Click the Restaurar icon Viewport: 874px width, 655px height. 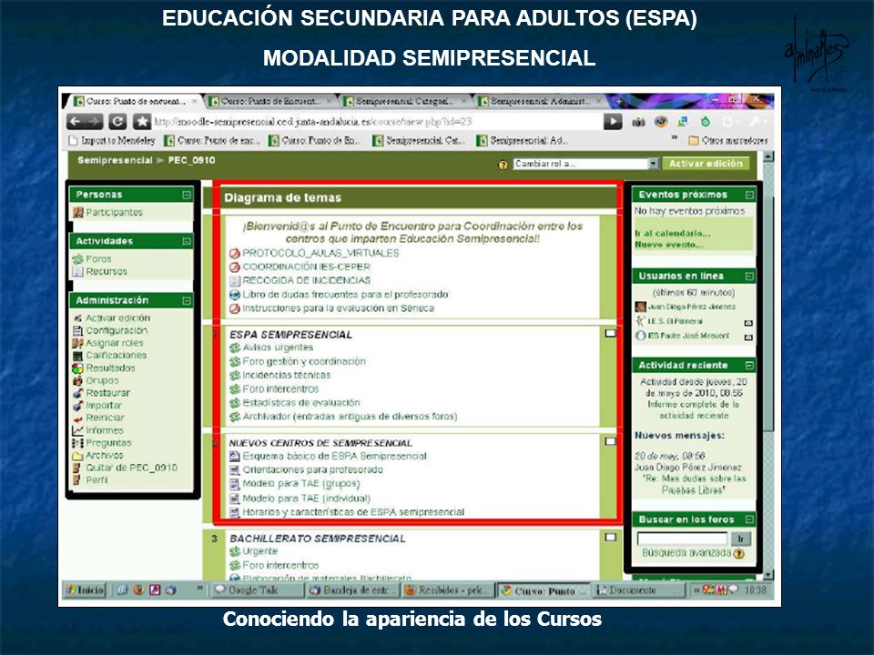click(77, 393)
